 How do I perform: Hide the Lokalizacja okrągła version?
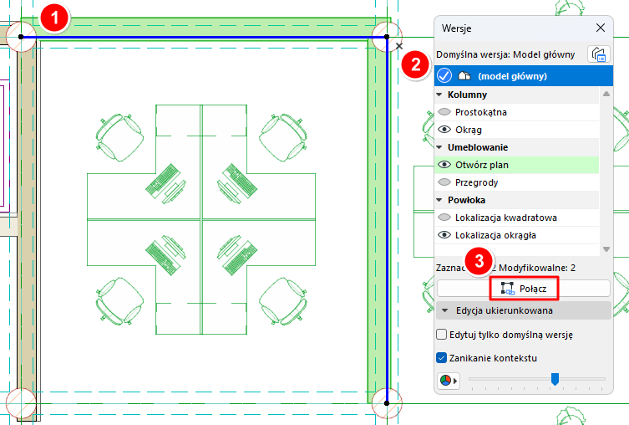[444, 235]
